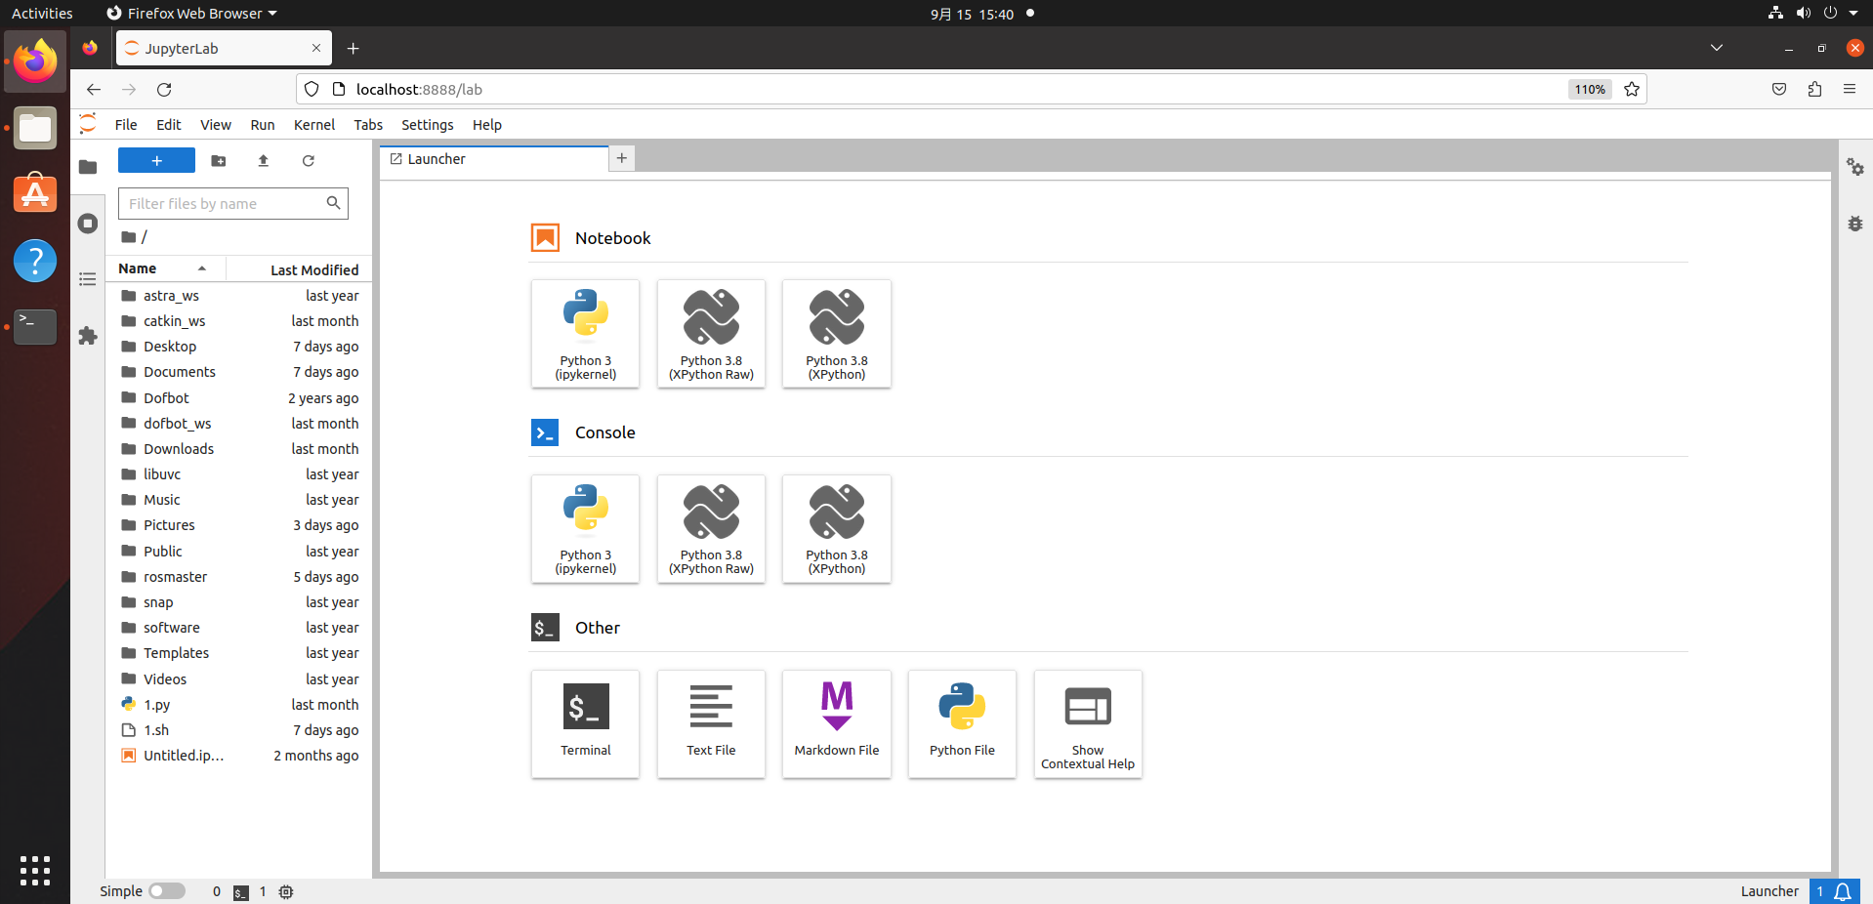The width and height of the screenshot is (1873, 904).
Task: Open the Kernel menu
Action: (314, 125)
